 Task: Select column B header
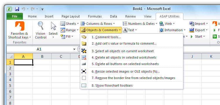pos(42,56)
